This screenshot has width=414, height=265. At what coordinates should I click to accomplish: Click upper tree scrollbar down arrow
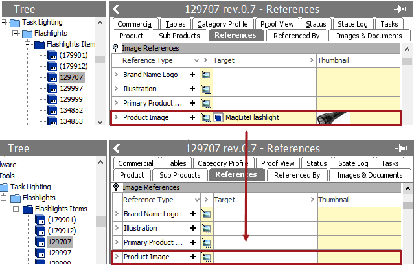[100, 122]
